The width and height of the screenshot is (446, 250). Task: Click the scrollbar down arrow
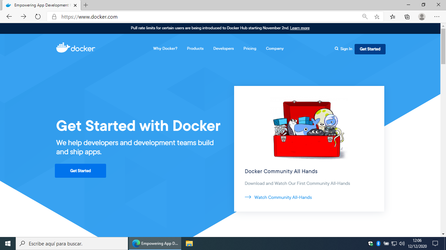tap(443, 234)
